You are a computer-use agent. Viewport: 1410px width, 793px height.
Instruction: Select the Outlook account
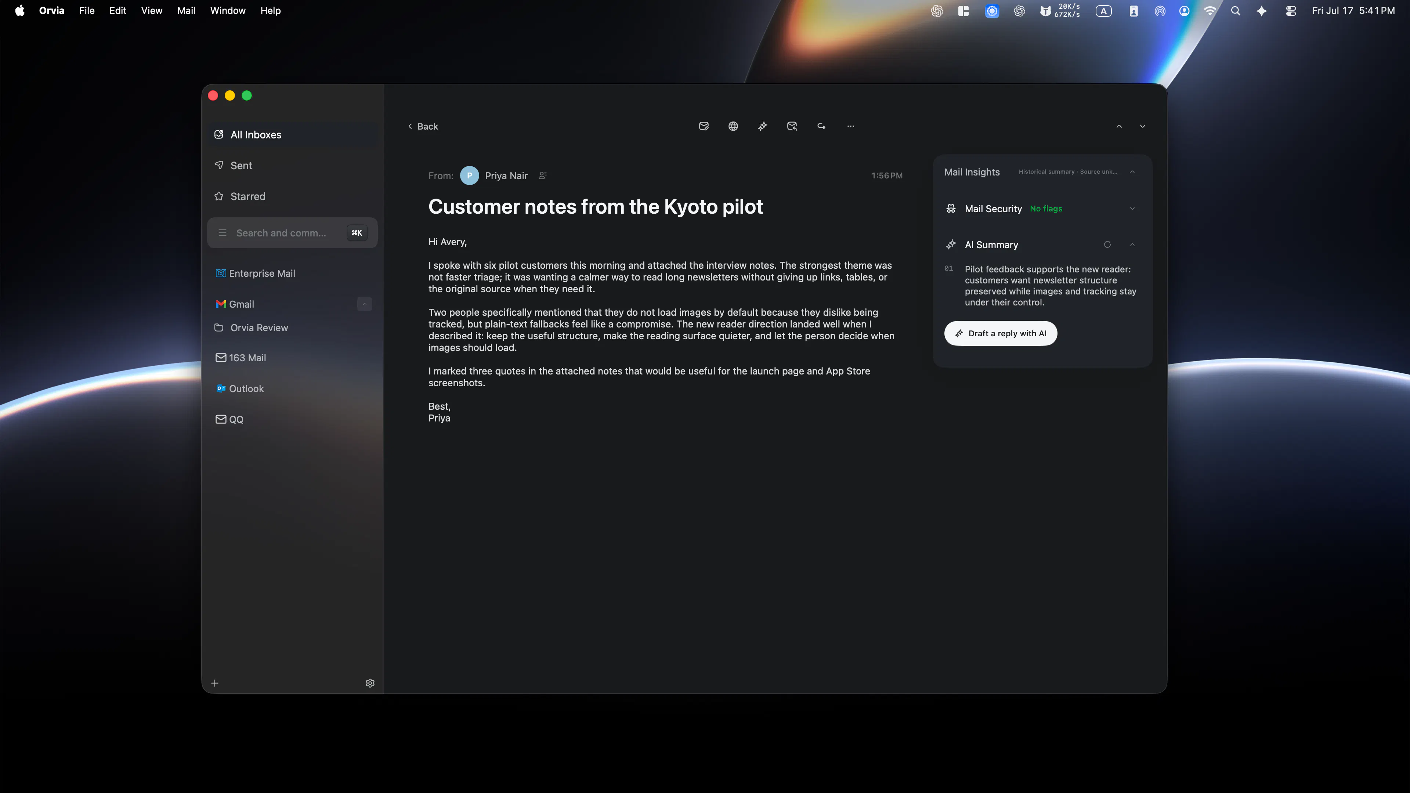[x=292, y=388]
